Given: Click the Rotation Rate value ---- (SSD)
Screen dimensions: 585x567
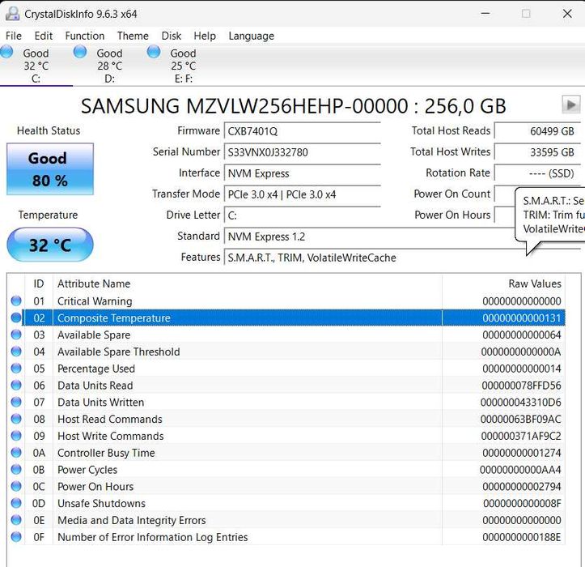Looking at the screenshot, I should 537,173.
